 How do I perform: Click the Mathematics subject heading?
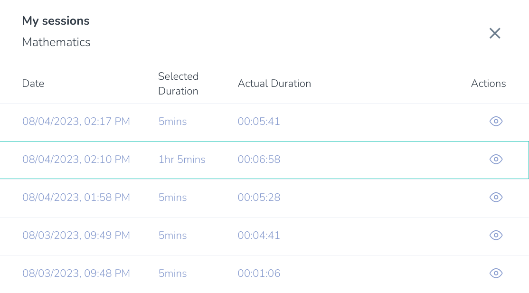pos(57,42)
